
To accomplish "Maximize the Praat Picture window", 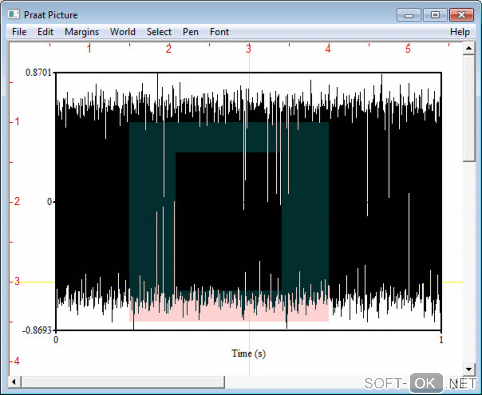I will (435, 15).
